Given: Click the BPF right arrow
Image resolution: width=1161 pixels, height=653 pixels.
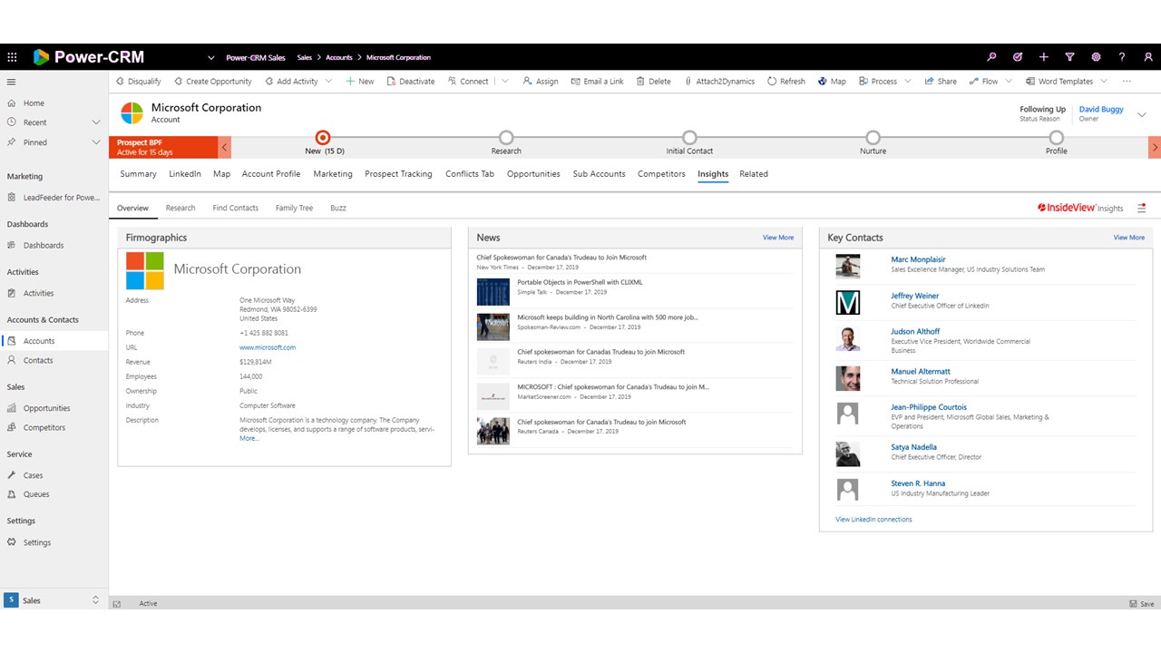Looking at the screenshot, I should click(x=1155, y=147).
